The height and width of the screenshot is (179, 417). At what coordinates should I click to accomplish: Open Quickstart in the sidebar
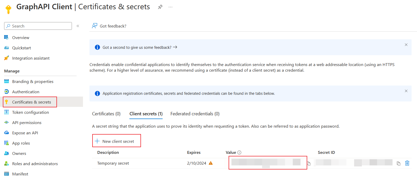click(x=21, y=48)
